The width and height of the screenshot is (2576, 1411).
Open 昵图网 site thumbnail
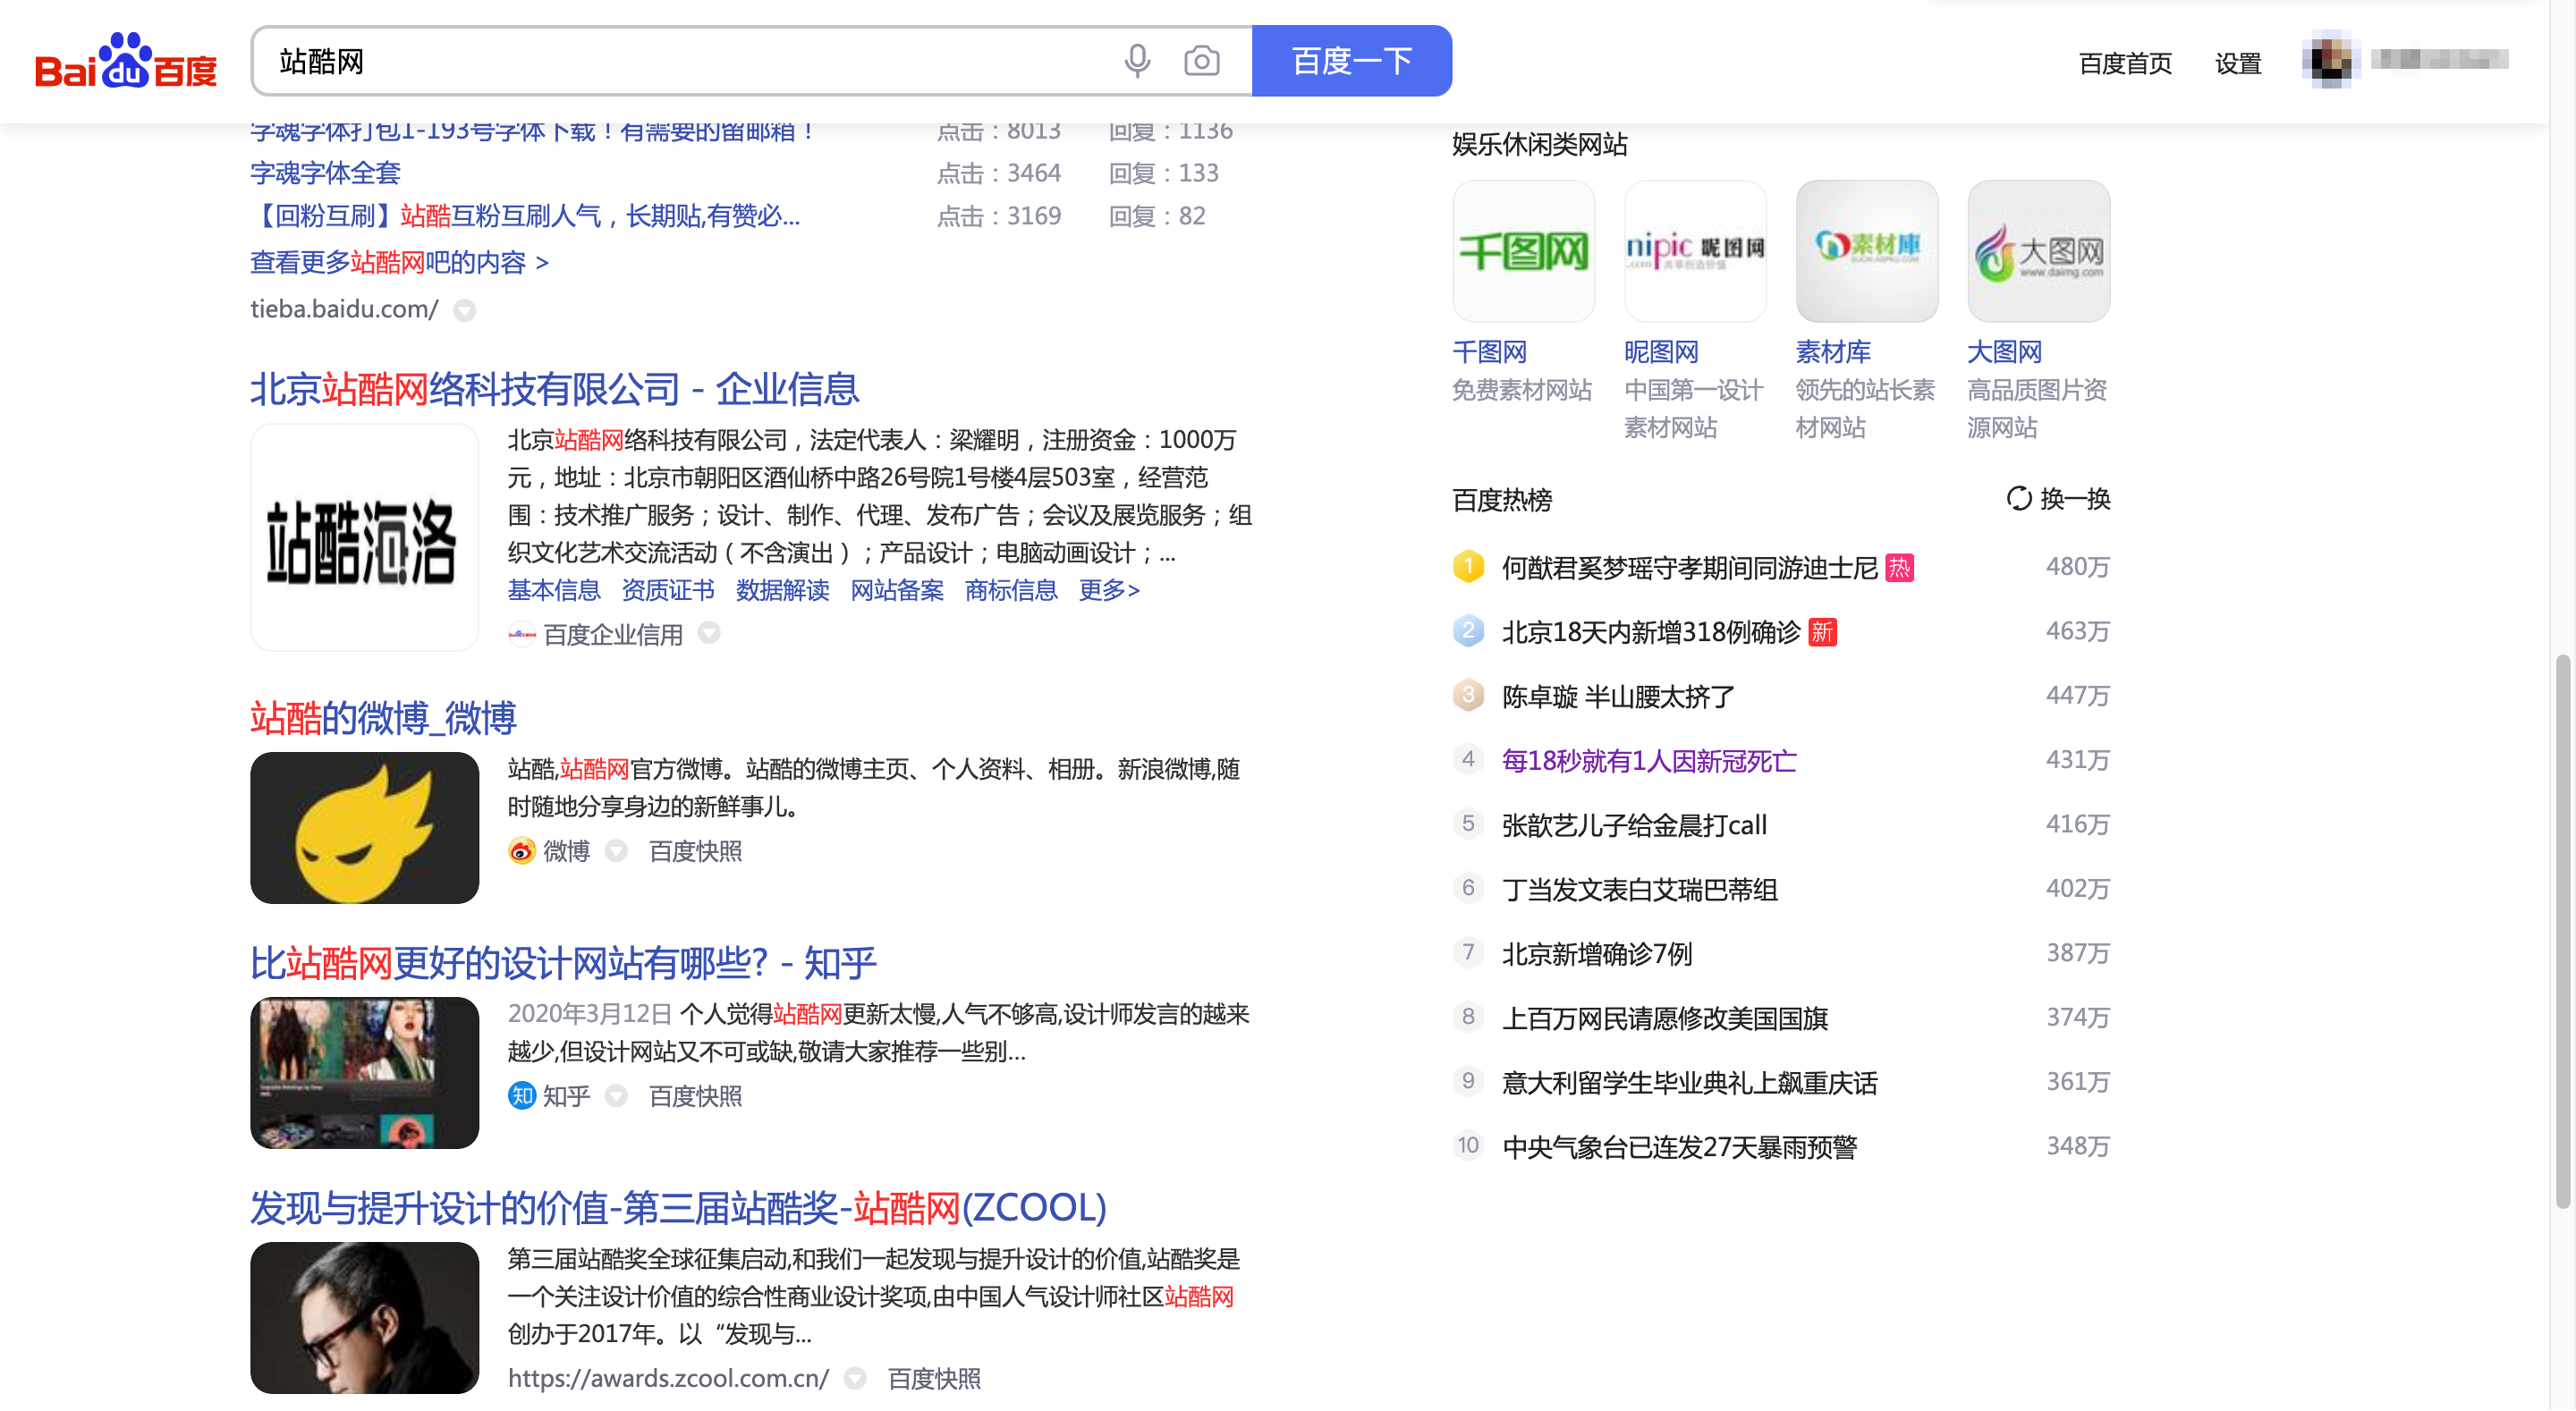[x=1695, y=251]
